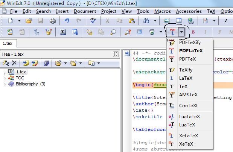This screenshot has width=233, height=152.
Task: Select the 1.tex document tab
Action: pos(8,43)
